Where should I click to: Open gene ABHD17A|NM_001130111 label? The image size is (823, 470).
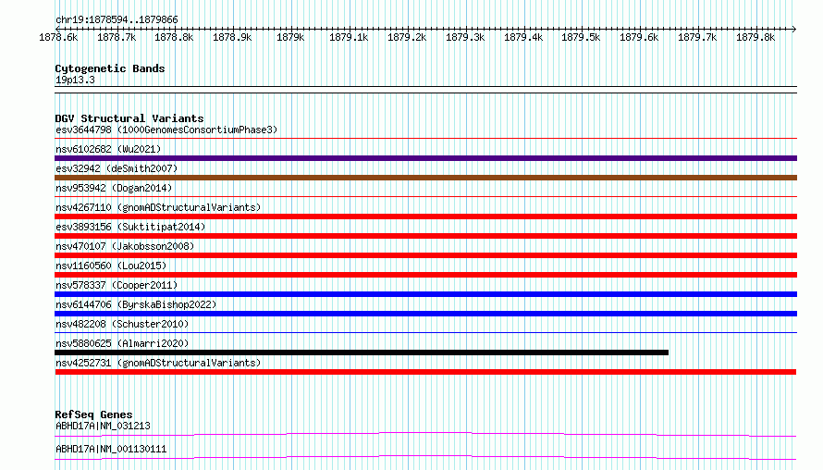click(x=111, y=449)
